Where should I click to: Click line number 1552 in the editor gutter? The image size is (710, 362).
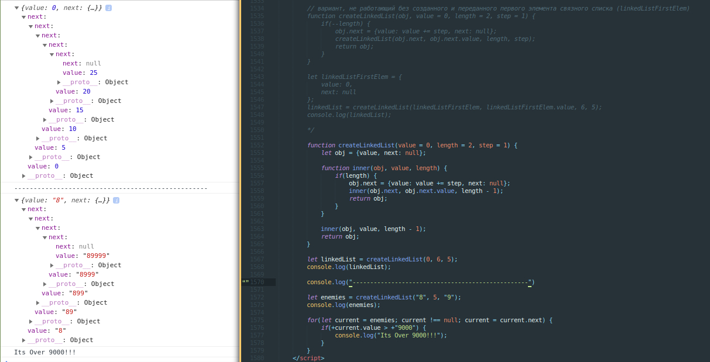coord(258,146)
